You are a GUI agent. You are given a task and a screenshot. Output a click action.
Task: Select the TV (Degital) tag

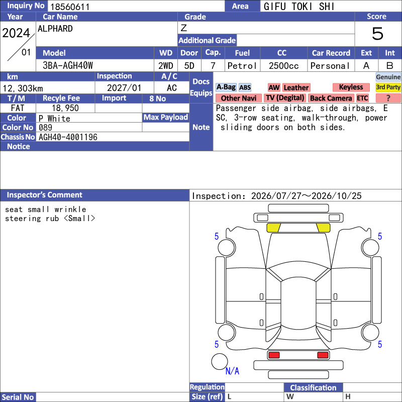(x=285, y=98)
